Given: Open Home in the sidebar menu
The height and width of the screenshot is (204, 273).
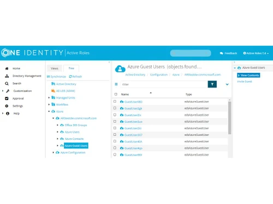Looking at the screenshot, I should point(16,69).
